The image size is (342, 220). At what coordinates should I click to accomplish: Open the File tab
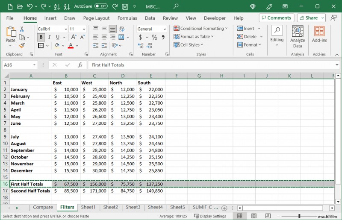pyautogui.click(x=10, y=18)
